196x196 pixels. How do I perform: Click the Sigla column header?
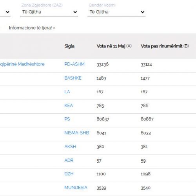69,46
